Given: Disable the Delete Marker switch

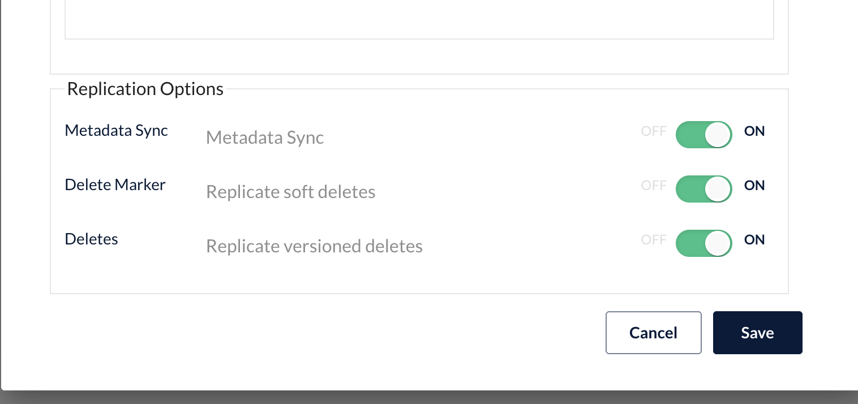Looking at the screenshot, I should pos(703,189).
